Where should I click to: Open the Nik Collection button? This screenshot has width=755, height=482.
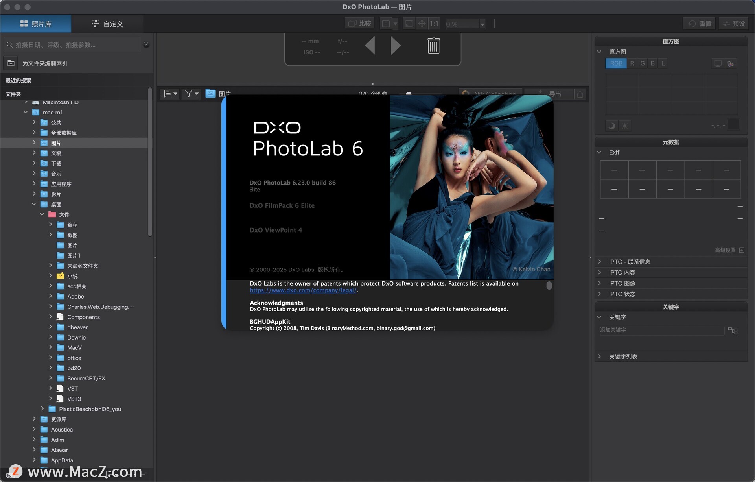tap(490, 94)
